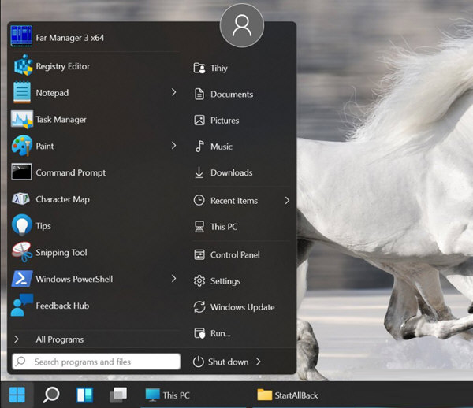The image size is (473, 408).
Task: Launch Command Prompt icon
Action: pos(22,172)
